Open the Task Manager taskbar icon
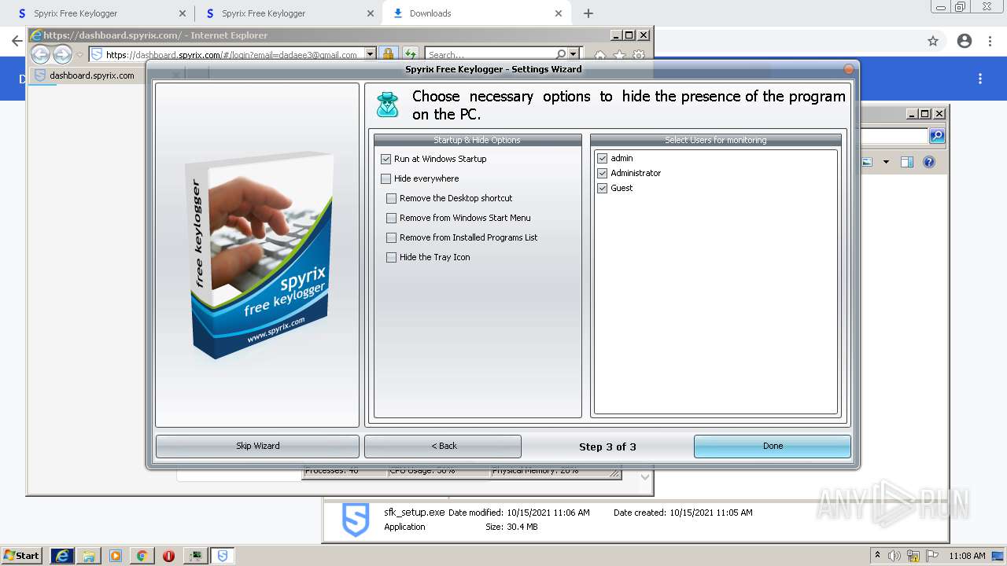 (195, 556)
